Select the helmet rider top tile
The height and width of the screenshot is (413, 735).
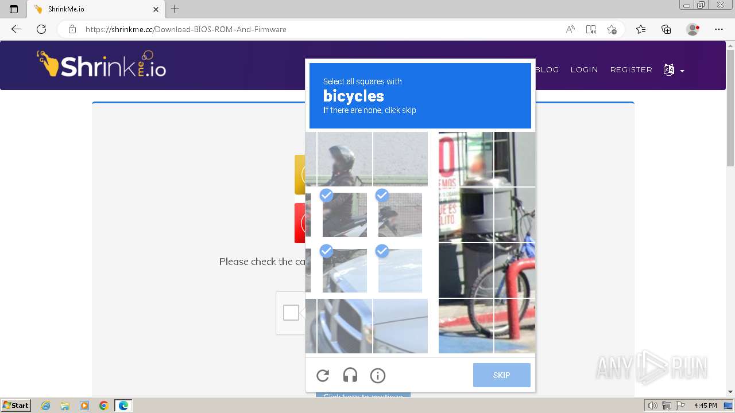[345, 159]
